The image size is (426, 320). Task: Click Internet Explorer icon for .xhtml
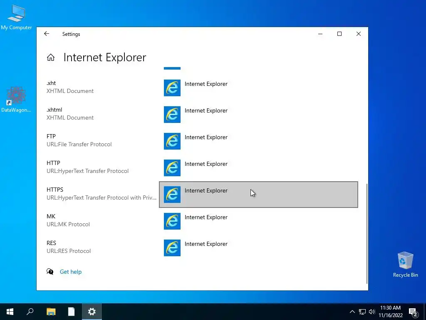pyautogui.click(x=172, y=115)
